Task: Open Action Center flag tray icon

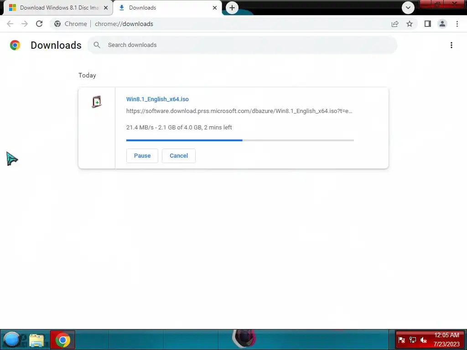Action: [401, 340]
